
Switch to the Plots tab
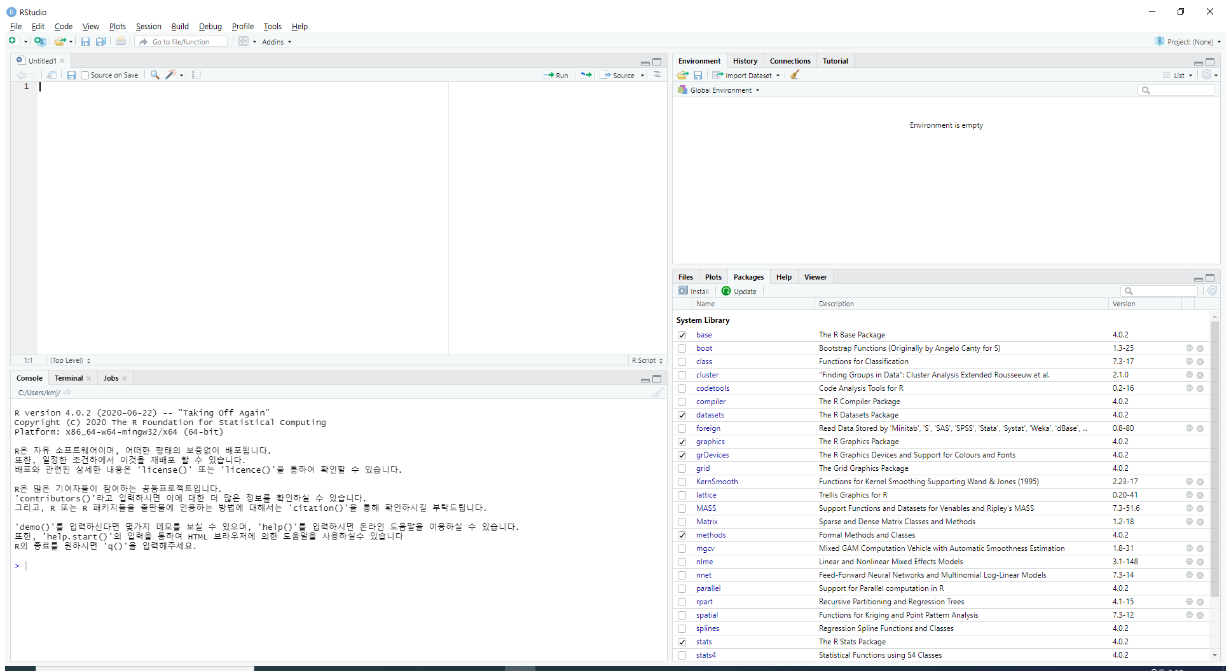tap(713, 277)
